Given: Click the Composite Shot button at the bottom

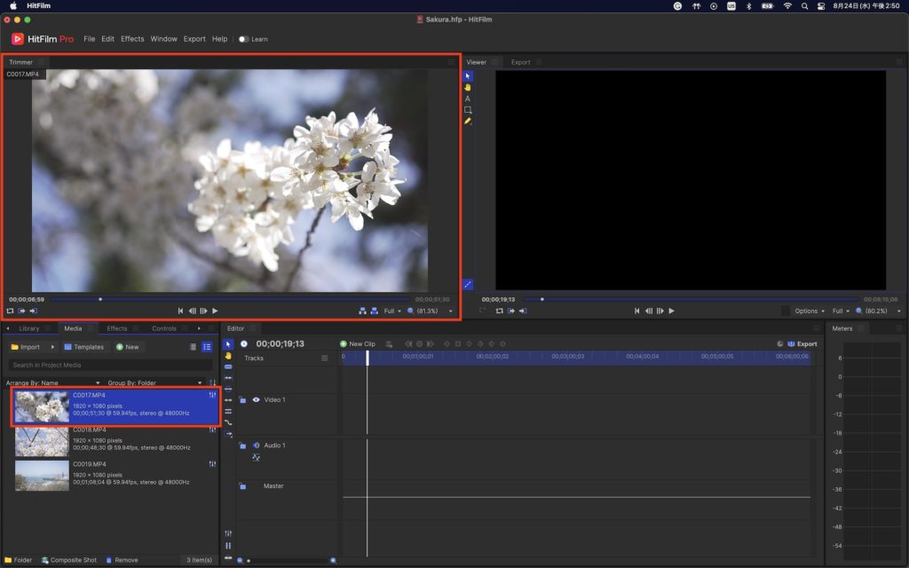Looking at the screenshot, I should point(70,560).
